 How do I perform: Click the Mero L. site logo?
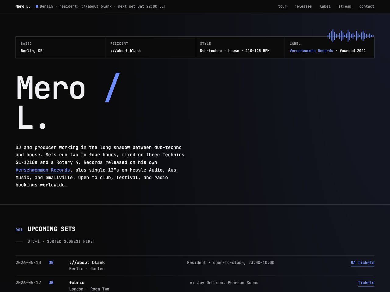23,6
